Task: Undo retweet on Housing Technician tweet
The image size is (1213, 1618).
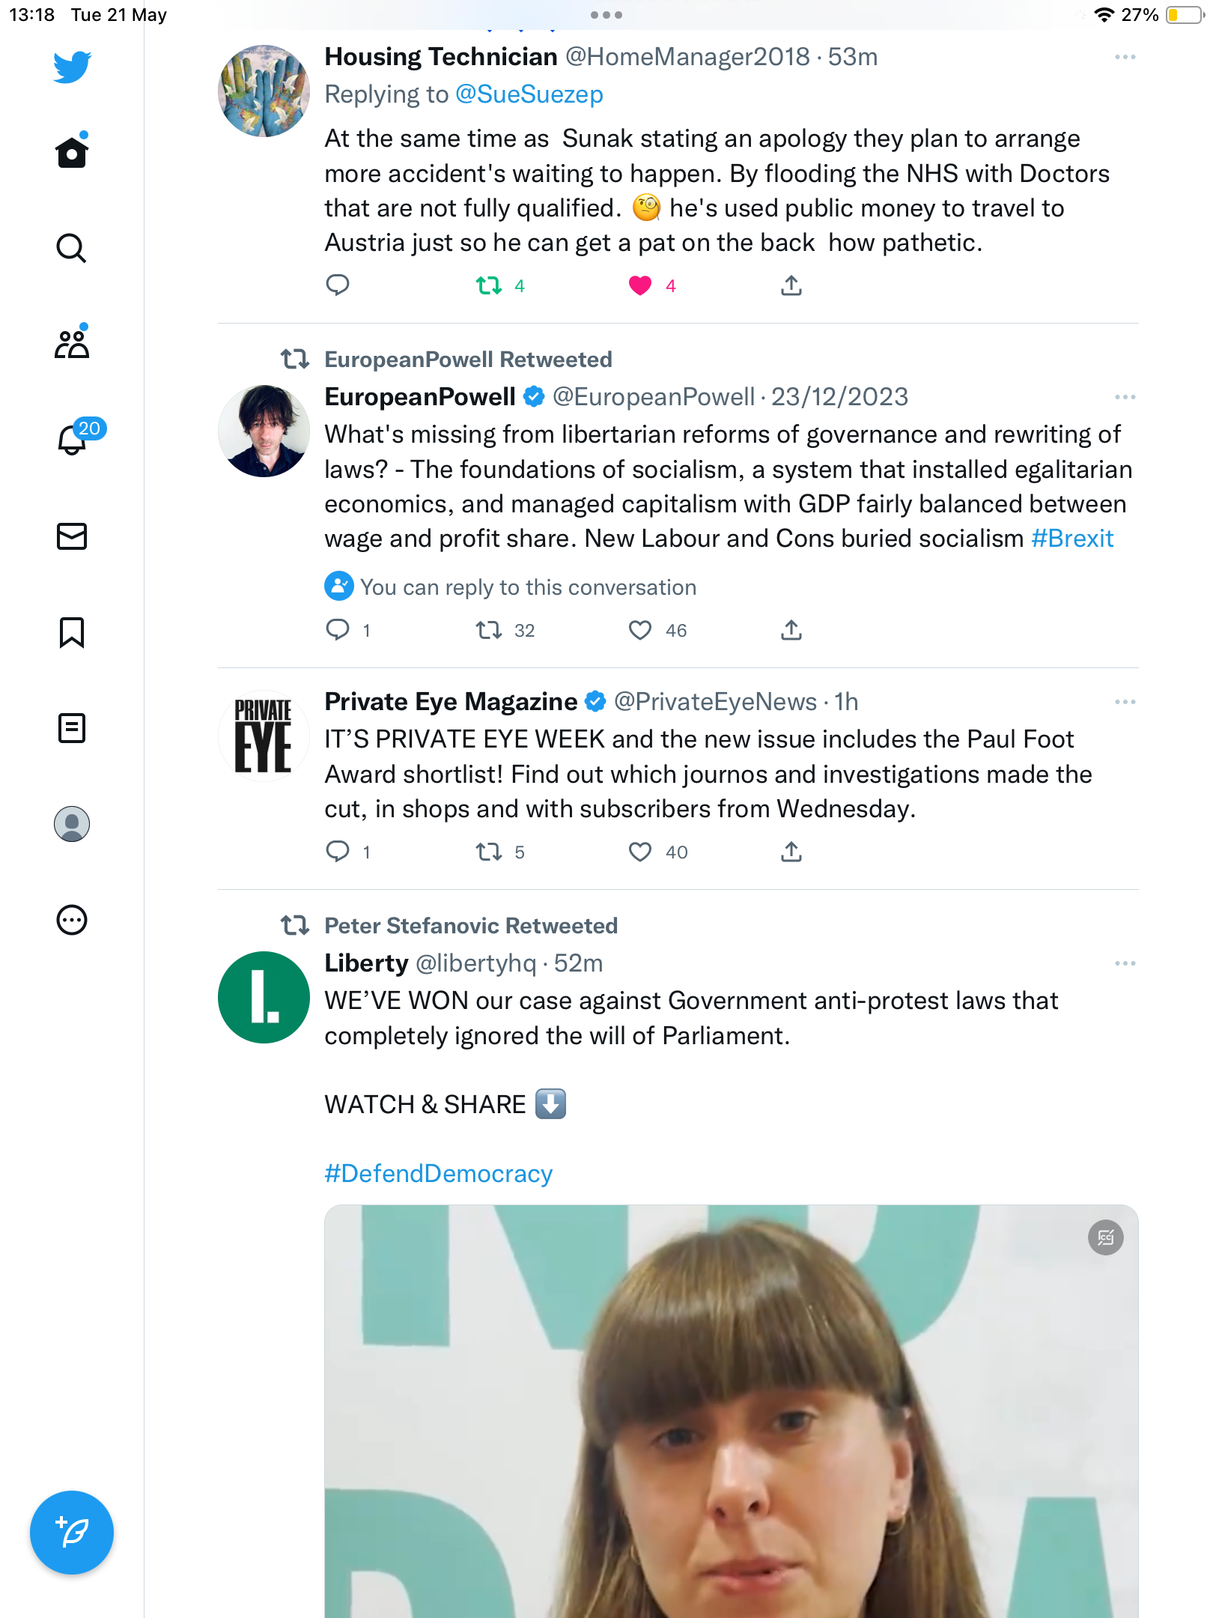Action: tap(489, 285)
